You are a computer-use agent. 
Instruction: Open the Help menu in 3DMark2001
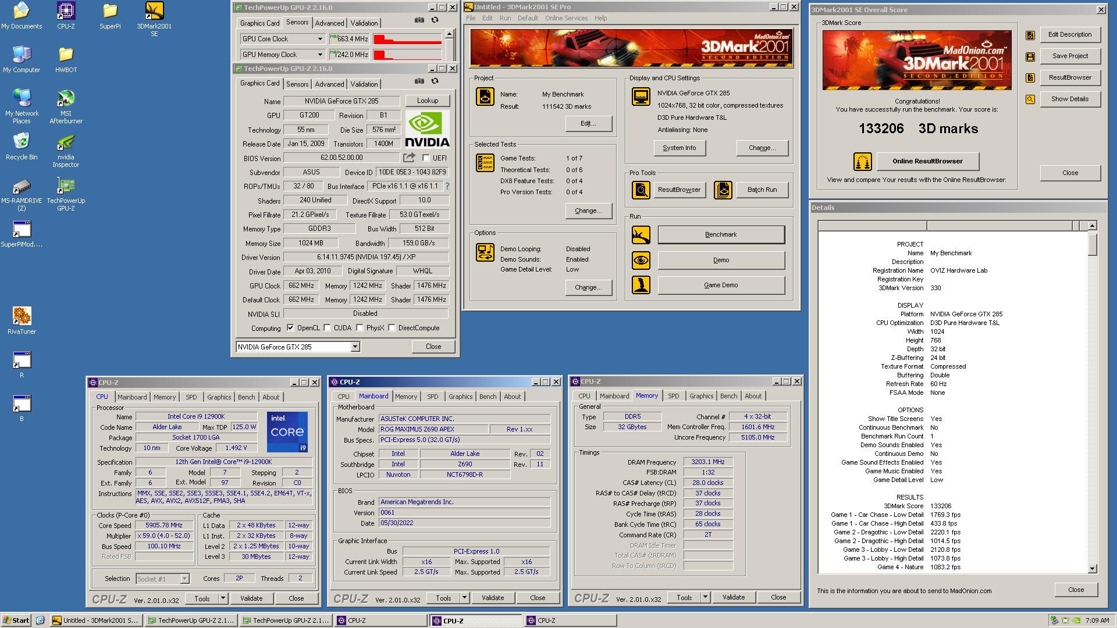(600, 18)
